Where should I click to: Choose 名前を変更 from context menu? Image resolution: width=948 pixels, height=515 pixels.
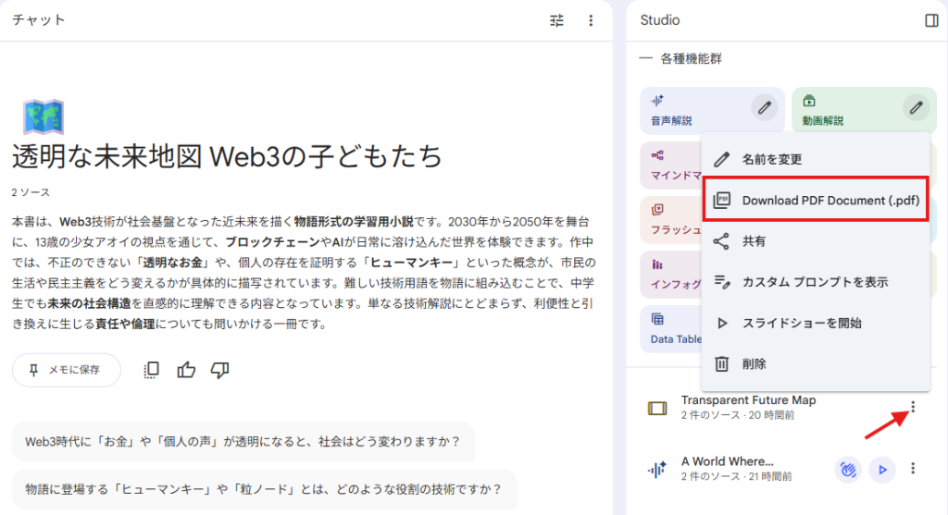pyautogui.click(x=771, y=159)
